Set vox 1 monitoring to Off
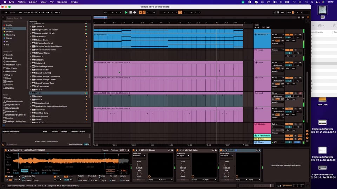Viewport: 337px width, 189px height. (282, 68)
